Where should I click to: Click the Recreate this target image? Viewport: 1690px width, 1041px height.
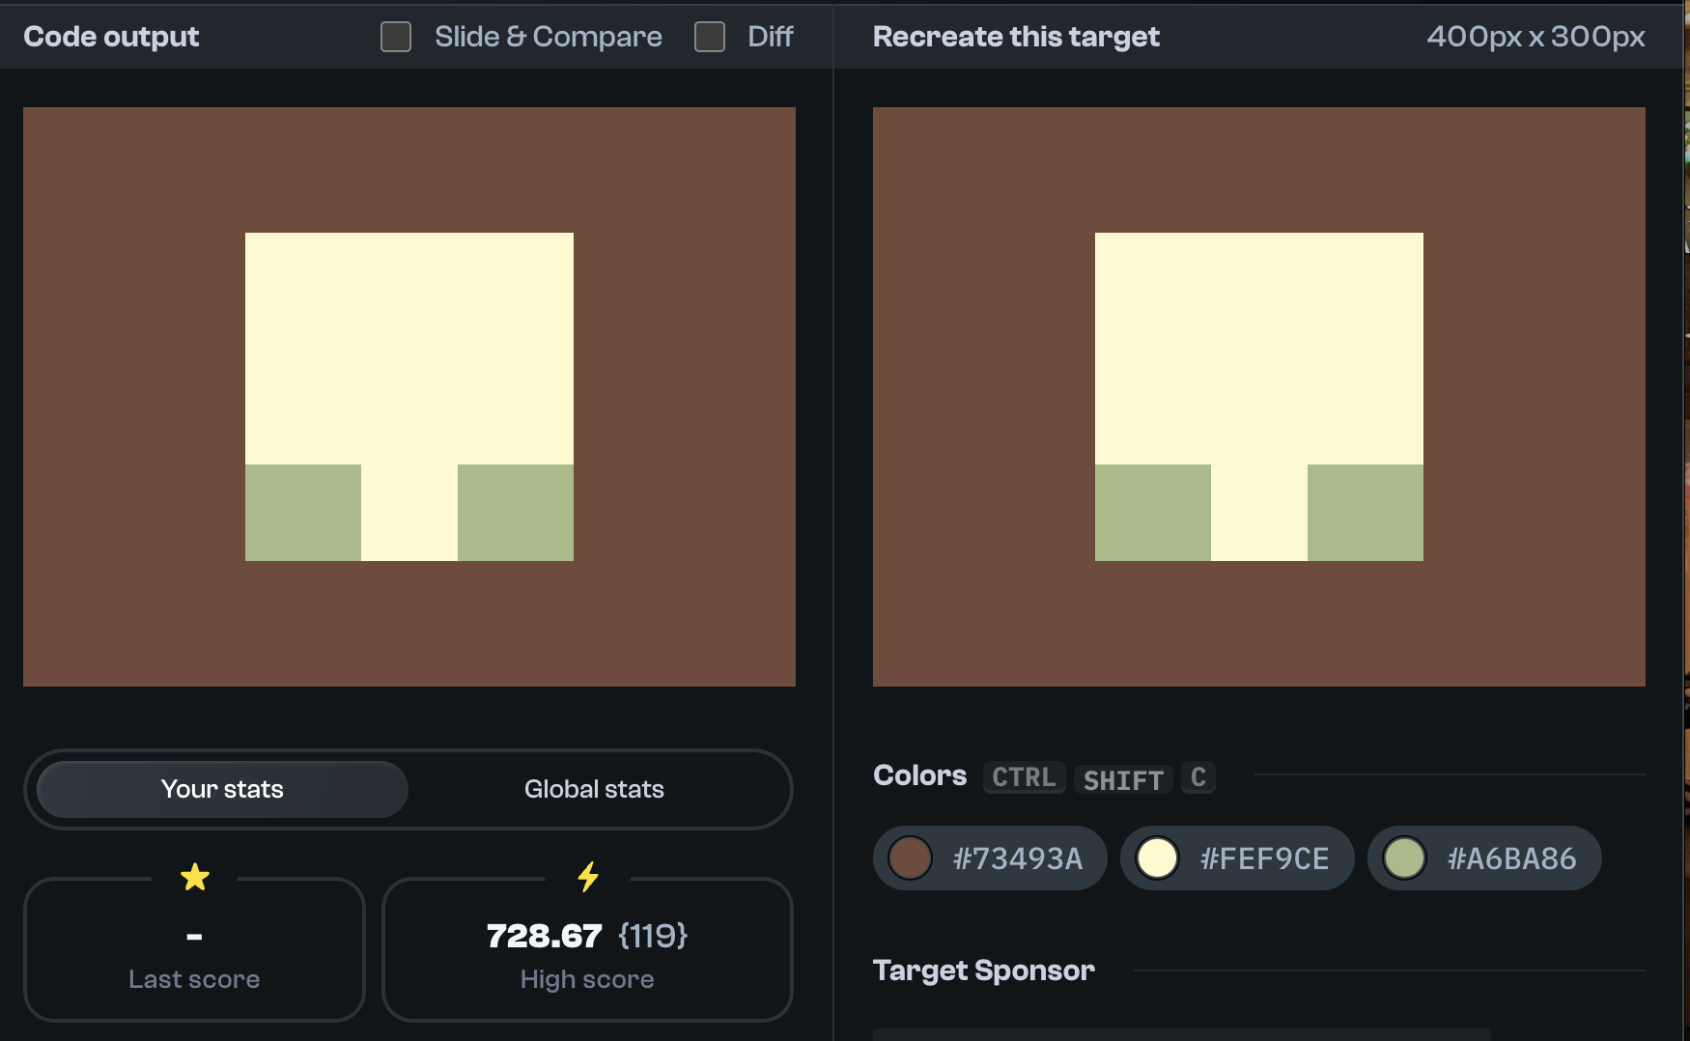coord(1259,397)
